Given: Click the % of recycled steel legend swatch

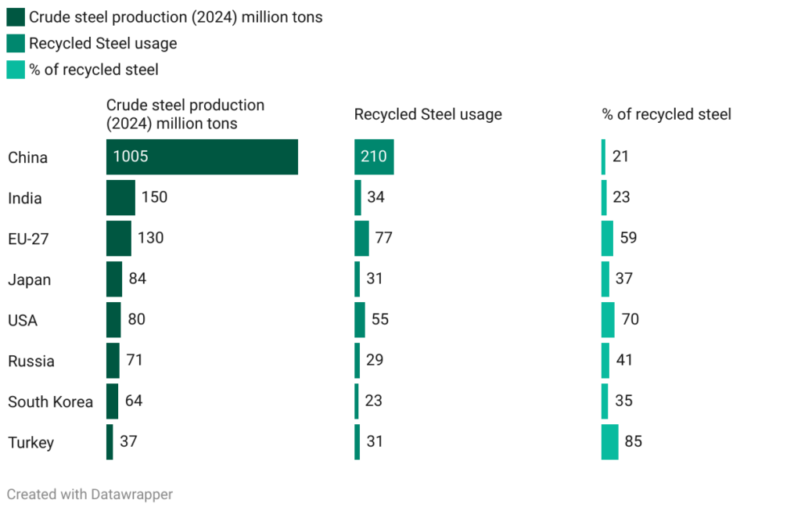Looking at the screenshot, I should point(16,70).
